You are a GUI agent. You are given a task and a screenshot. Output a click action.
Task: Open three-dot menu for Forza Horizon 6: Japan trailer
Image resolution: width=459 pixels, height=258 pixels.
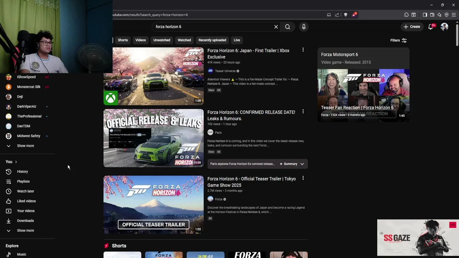click(x=303, y=50)
